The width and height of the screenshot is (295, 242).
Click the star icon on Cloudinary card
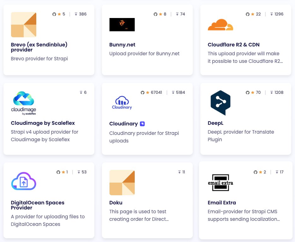pyautogui.click(x=148, y=93)
